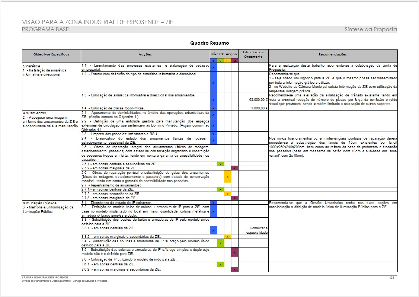Click the orange x mark for action 2.6
Viewport: 419px width, 297px height.
[227, 177]
